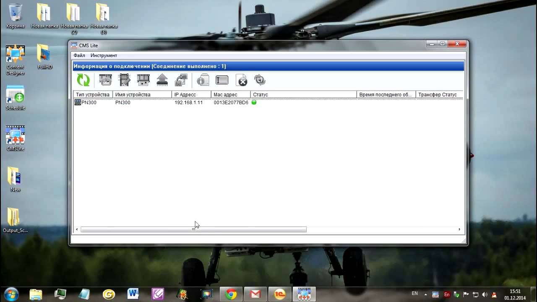Select the Новая папка (3) desktop folder

click(x=103, y=18)
